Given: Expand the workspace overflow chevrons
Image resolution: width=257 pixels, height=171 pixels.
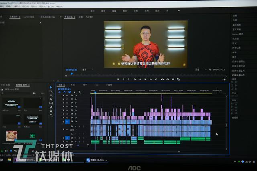Looking at the screenshot, I should (179, 11).
